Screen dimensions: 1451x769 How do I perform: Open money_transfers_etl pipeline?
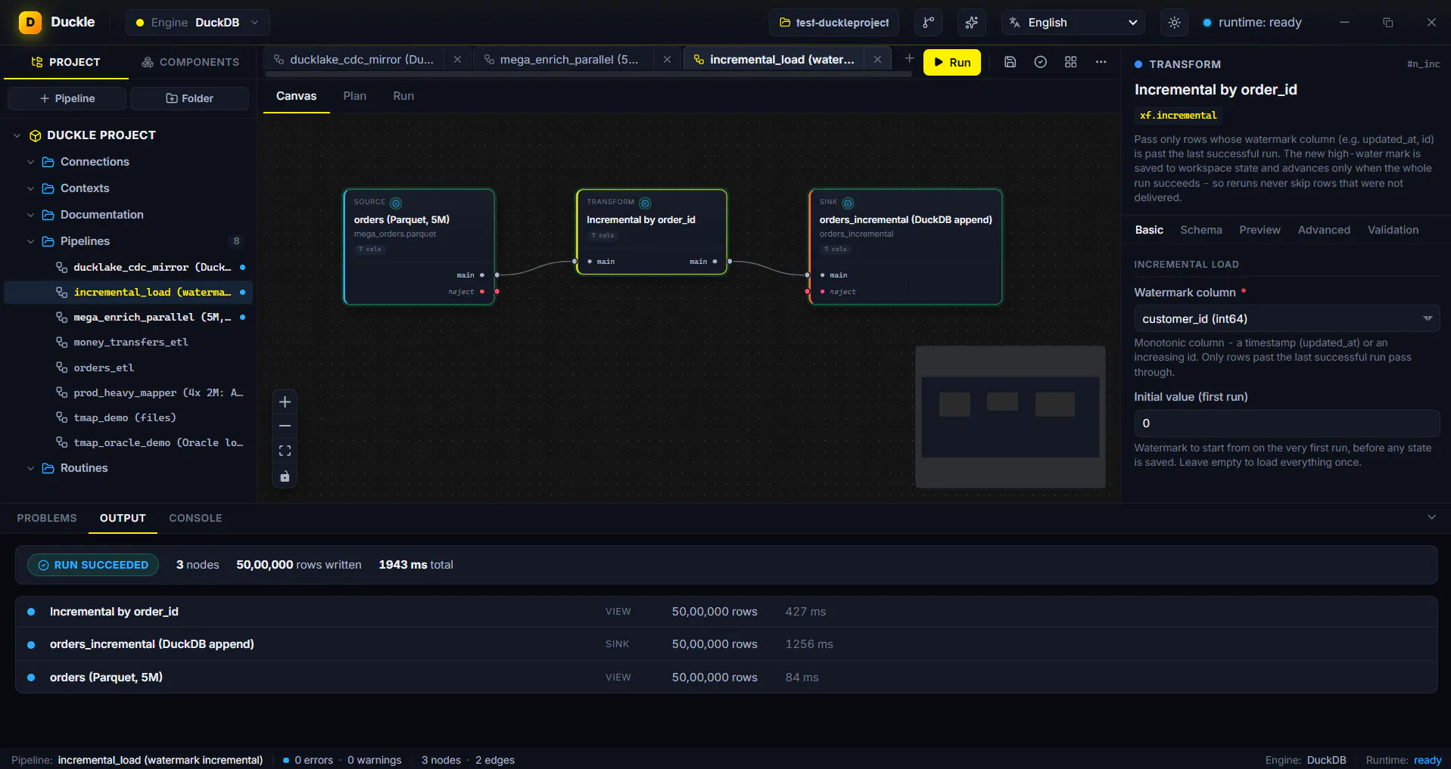pos(130,343)
